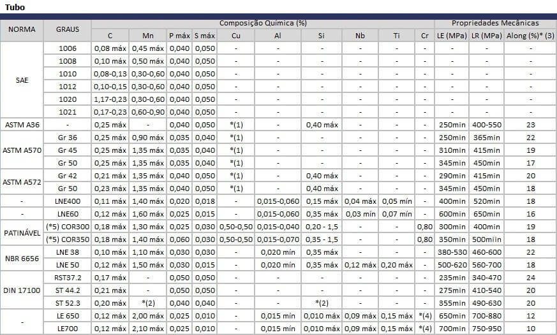Select the NBR 6656 norm cell
This screenshot has height=335, width=557.
point(22,259)
